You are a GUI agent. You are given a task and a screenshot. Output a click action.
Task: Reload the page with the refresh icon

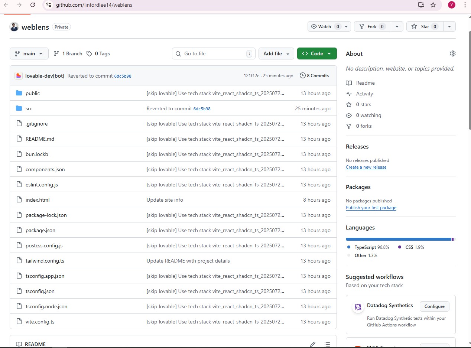click(33, 5)
